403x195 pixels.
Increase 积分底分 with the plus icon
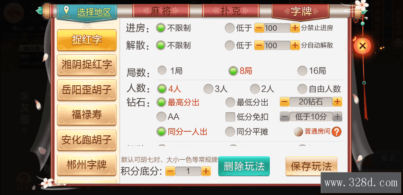206,171
